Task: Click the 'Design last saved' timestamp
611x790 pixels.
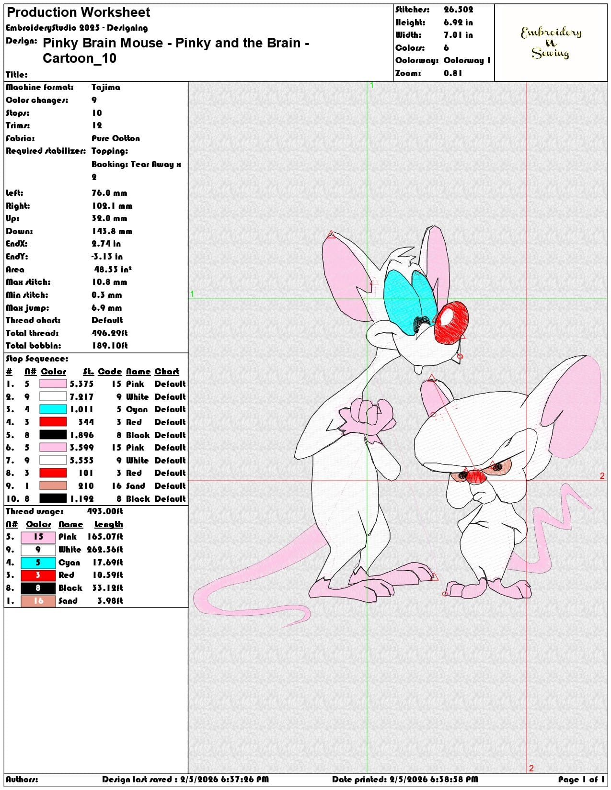Action: (185, 779)
